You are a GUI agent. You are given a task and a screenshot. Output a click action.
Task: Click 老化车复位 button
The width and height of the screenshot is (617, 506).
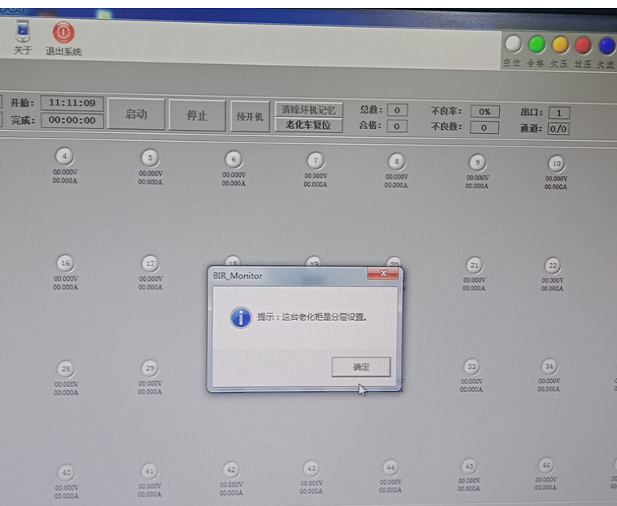(309, 125)
